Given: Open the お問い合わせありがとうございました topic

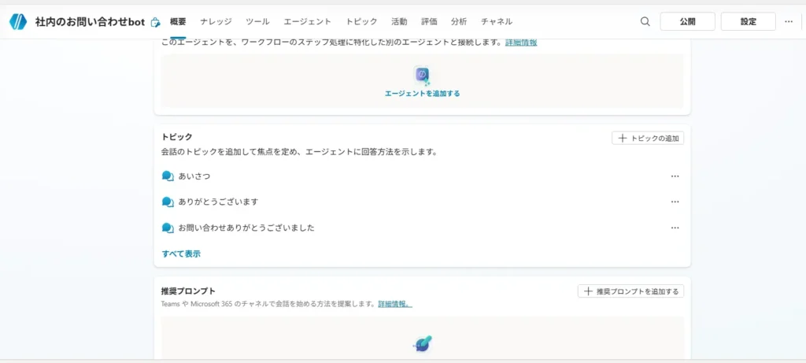Looking at the screenshot, I should pos(246,228).
